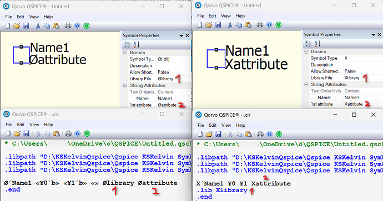Click Open folder icon in bottom-right .cir window
This screenshot has height=201, width=383.
pos(209,134)
